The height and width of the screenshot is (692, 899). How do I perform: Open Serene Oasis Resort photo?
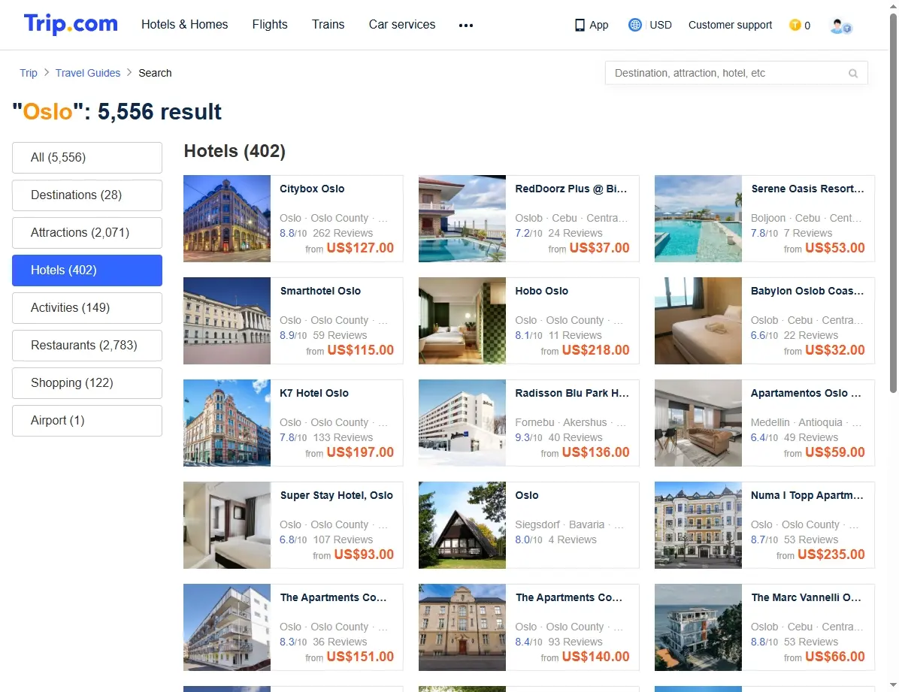point(698,219)
